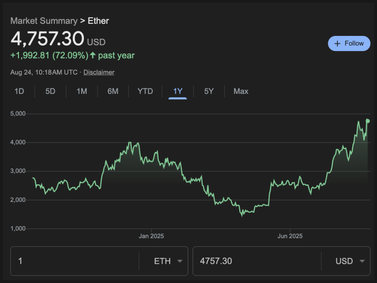Click the +1,992.81 (72.09%) change text
The image size is (377, 283).
50,55
